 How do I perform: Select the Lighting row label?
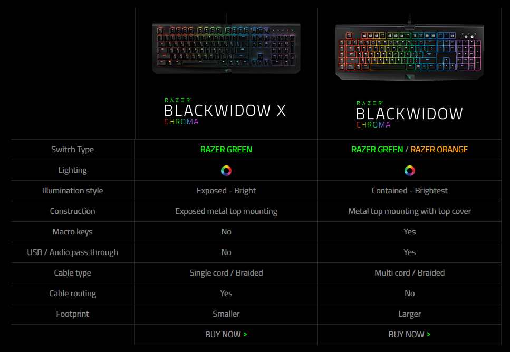[x=72, y=170]
